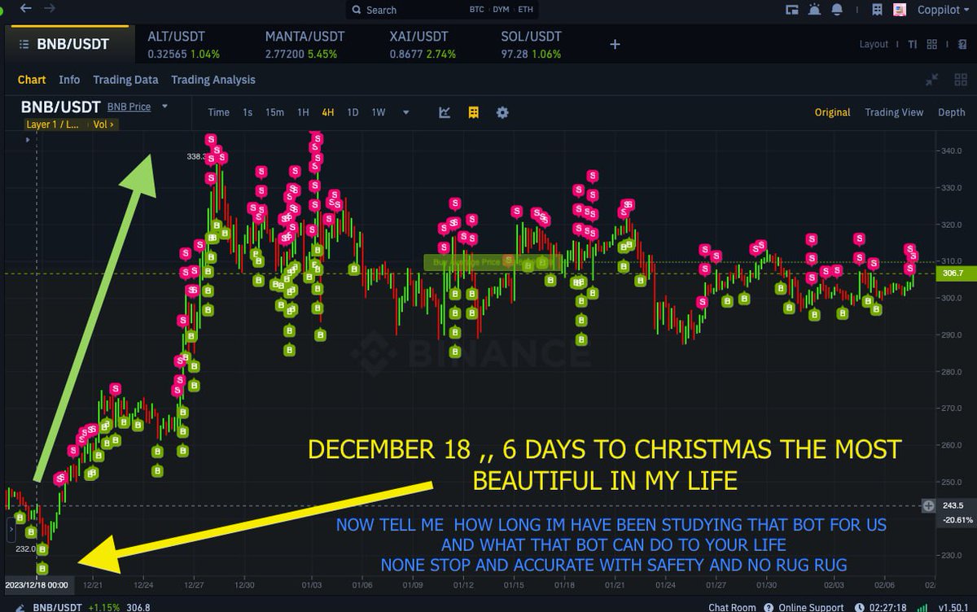Expand more time intervals dropdown
This screenshot has width=977, height=612.
click(405, 112)
